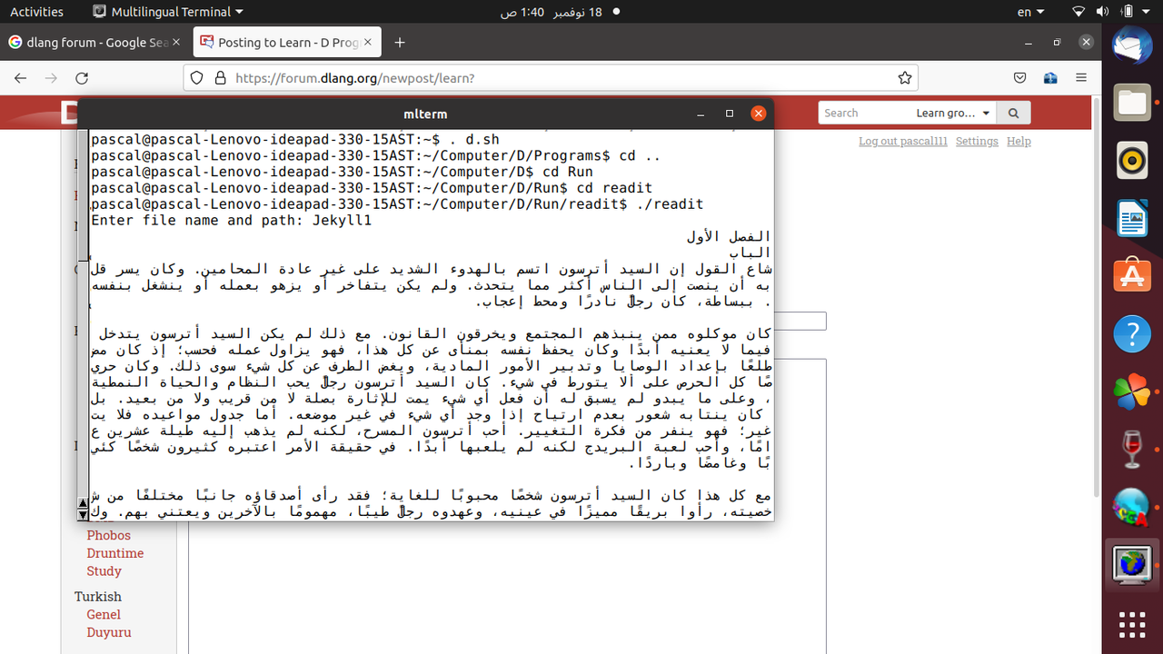Click the forum search magnifier button
Viewport: 1163px width, 654px height.
click(1013, 113)
